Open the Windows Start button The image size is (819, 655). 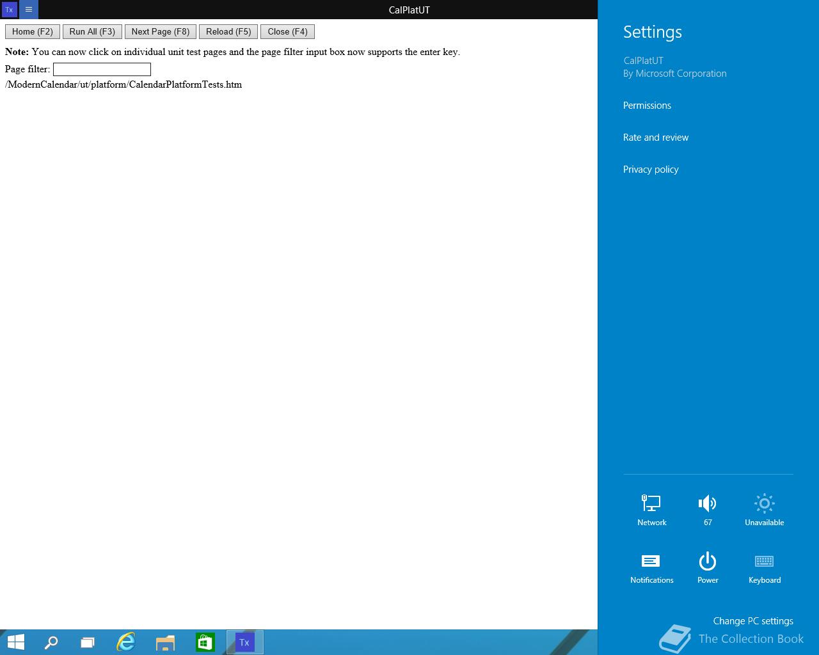click(x=15, y=642)
